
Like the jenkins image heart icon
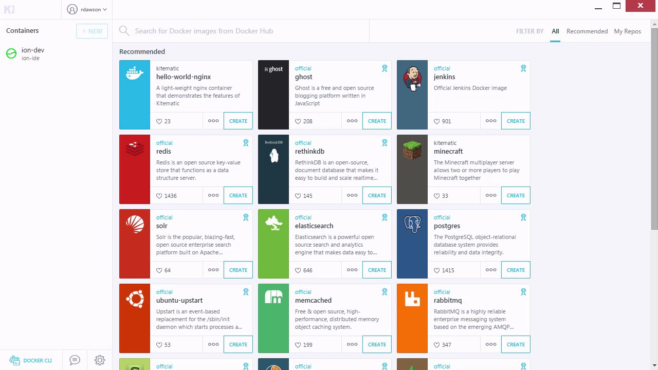pyautogui.click(x=436, y=121)
